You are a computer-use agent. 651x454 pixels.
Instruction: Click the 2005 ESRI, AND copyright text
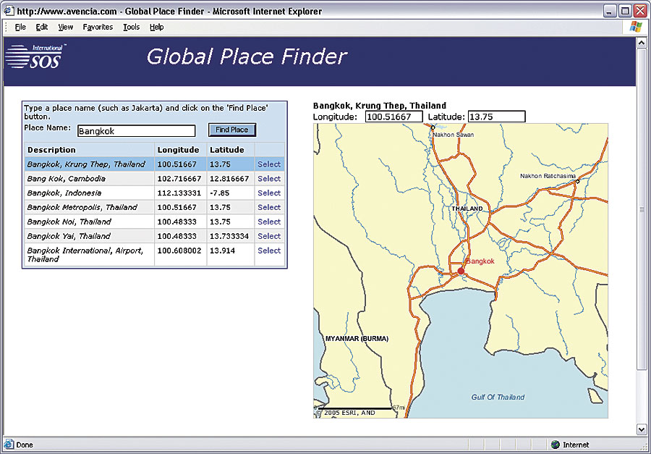(x=346, y=413)
